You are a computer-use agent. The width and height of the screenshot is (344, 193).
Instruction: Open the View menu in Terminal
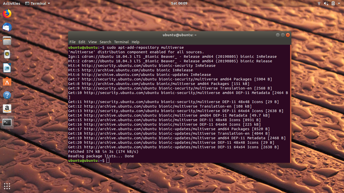(92, 42)
